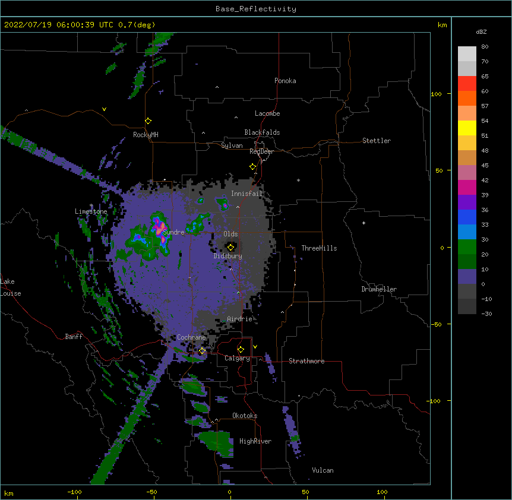Click the Cochrane label
512x500 pixels.
coord(191,337)
